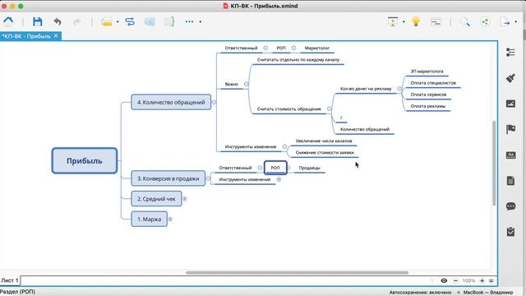Collapse the Важно subtopic
526x296 pixels.
pos(247,84)
